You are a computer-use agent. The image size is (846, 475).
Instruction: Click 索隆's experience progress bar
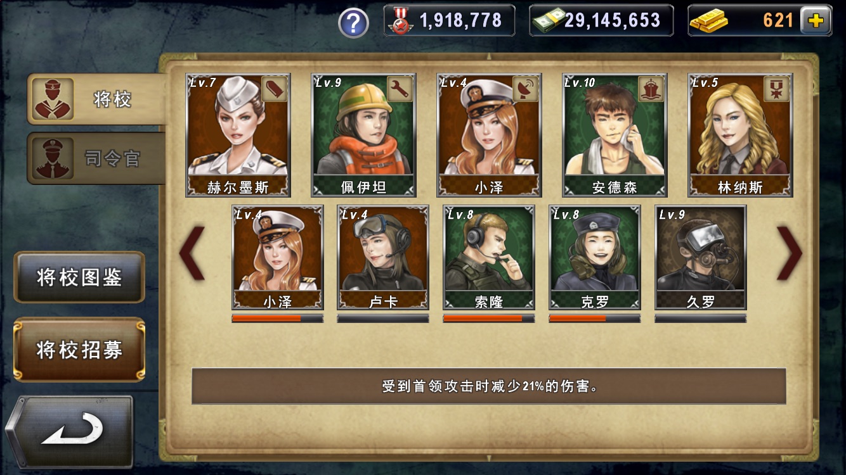tap(489, 319)
